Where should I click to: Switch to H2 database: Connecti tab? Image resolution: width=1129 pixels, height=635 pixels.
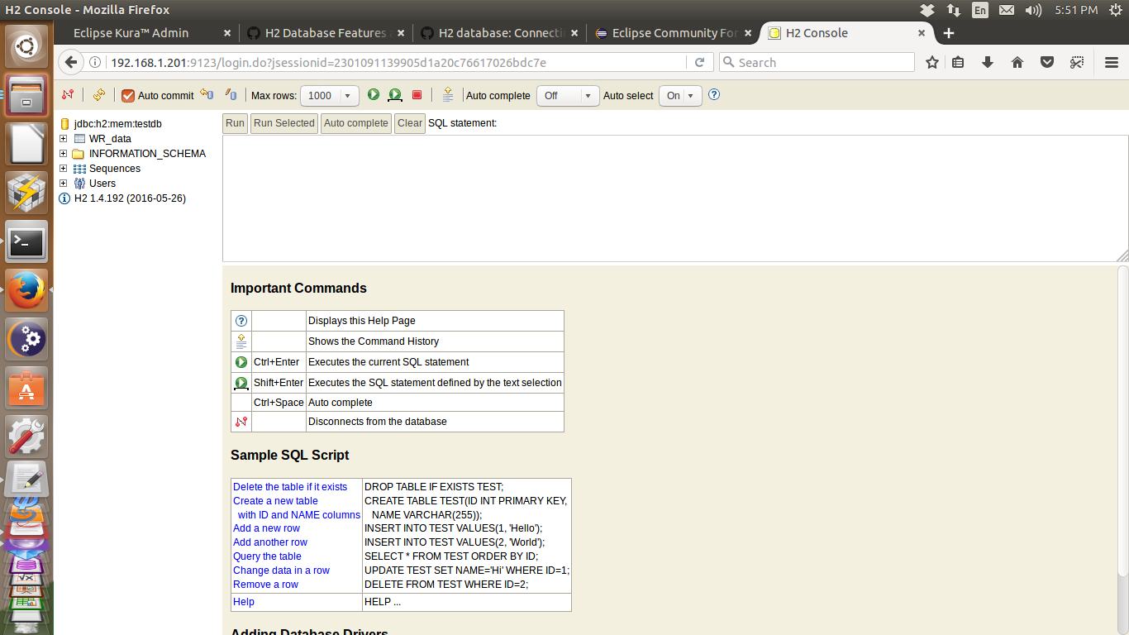click(499, 33)
